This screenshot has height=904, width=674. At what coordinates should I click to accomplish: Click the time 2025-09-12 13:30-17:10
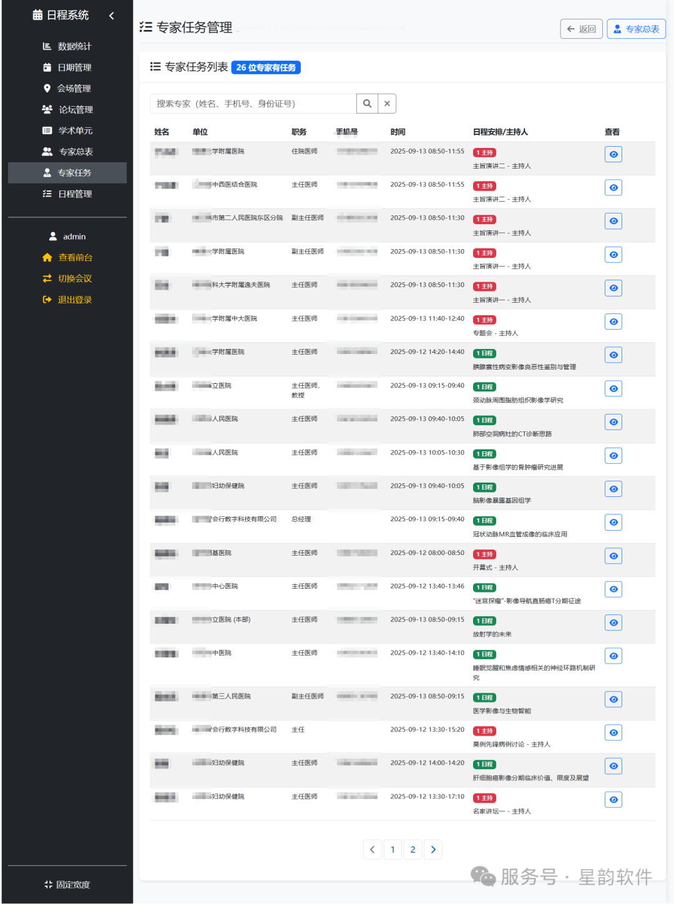pyautogui.click(x=427, y=797)
